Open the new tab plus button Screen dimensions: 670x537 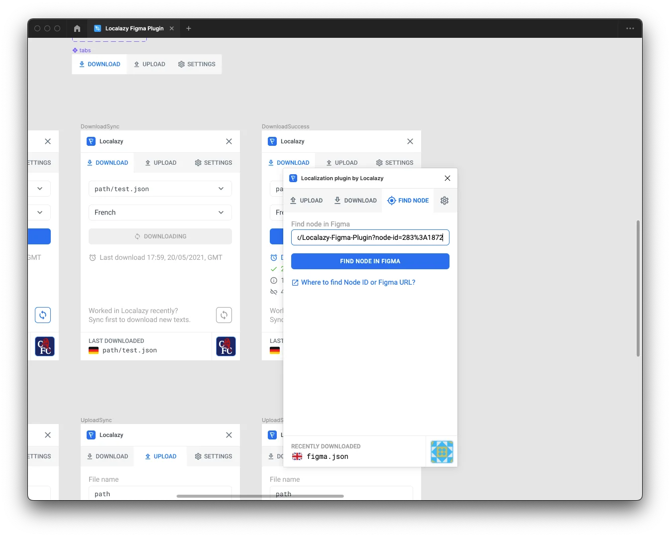pyautogui.click(x=189, y=28)
